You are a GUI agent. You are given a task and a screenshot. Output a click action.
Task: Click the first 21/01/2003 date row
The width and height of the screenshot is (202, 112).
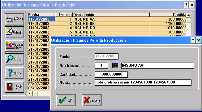[x=39, y=49]
